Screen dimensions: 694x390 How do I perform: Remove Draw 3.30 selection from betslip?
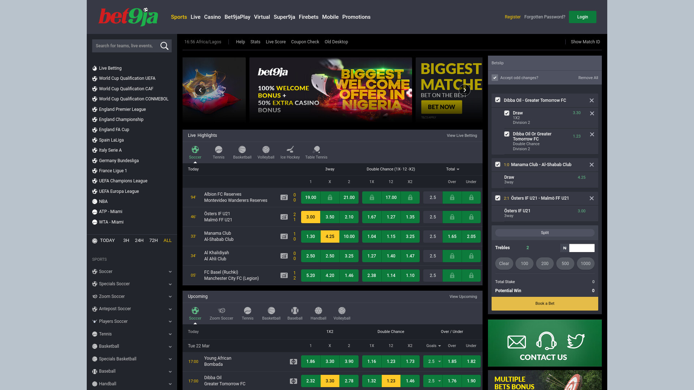(592, 113)
